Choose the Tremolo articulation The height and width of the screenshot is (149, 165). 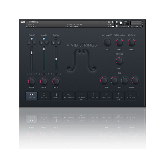pyautogui.click(x=57, y=96)
